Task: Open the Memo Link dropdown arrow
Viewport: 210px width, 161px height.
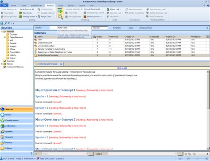Action: [121, 9]
